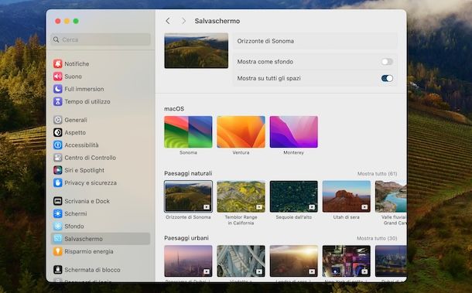The image size is (472, 293).
Task: Select the Suono speaker icon
Action: point(58,77)
